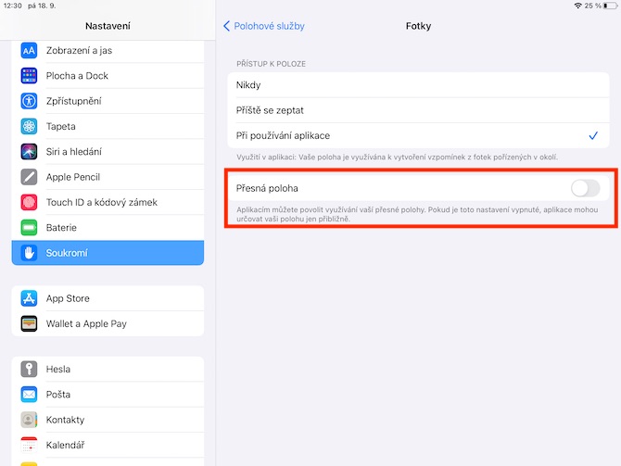Open Kontakty in settings list
The image size is (621, 466).
pyautogui.click(x=108, y=420)
